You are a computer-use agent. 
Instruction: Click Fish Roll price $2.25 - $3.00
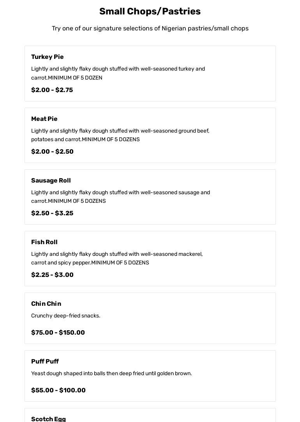[52, 275]
